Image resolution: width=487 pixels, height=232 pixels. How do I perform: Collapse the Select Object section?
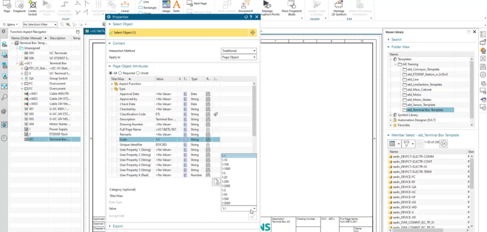click(x=110, y=24)
